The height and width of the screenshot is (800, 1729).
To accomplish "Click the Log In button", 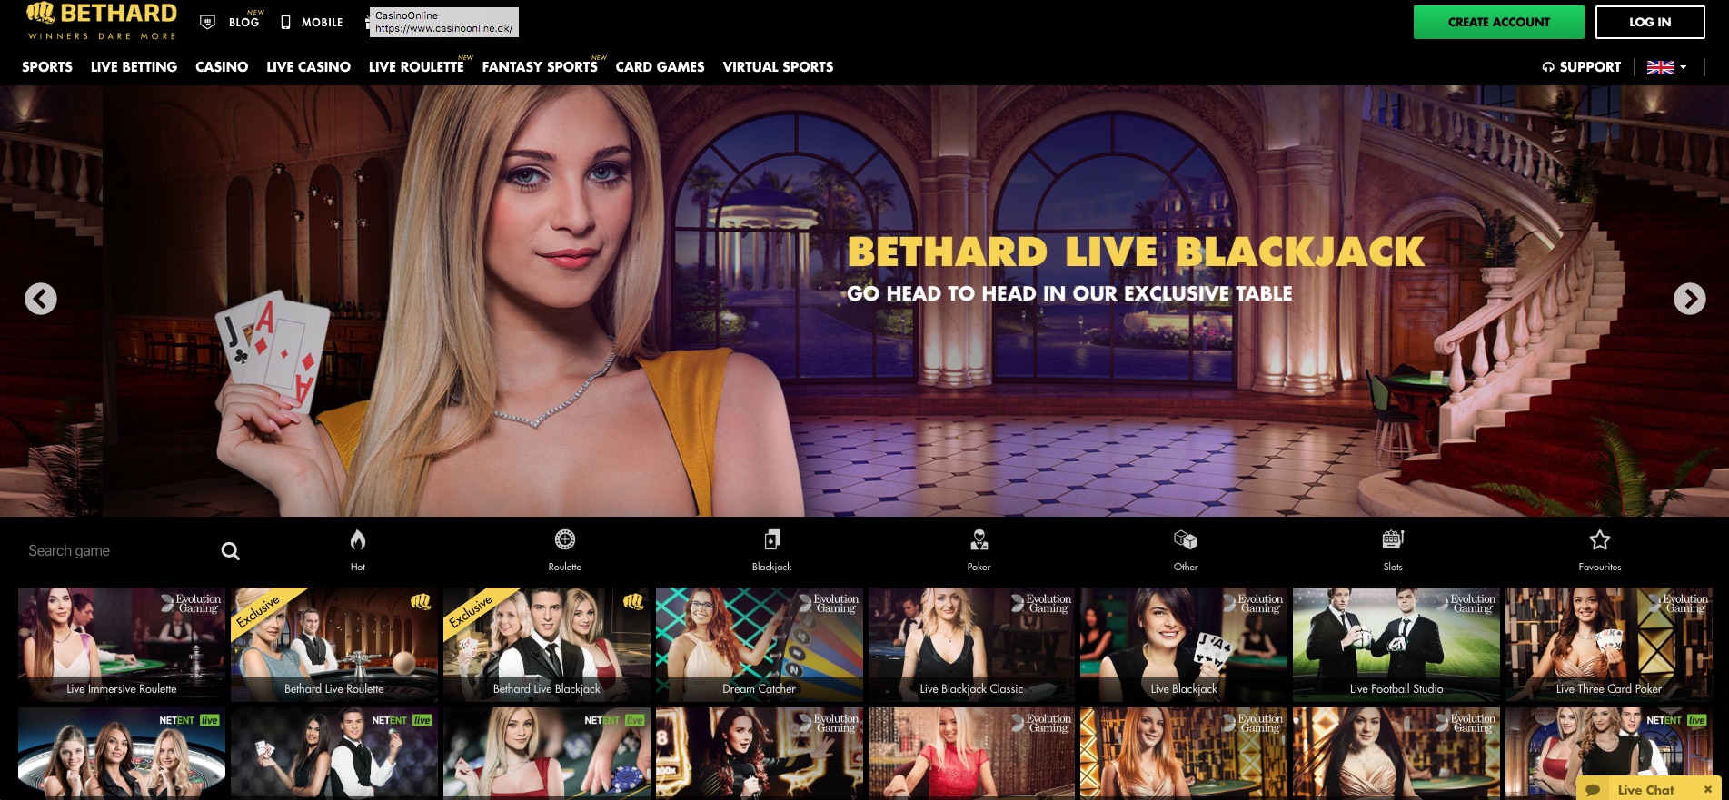I will (1650, 22).
